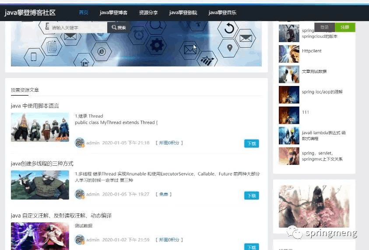Image resolution: width=369 pixels, height=250 pixels.
Task: Click the search magnifier button
Action: coord(119,27)
